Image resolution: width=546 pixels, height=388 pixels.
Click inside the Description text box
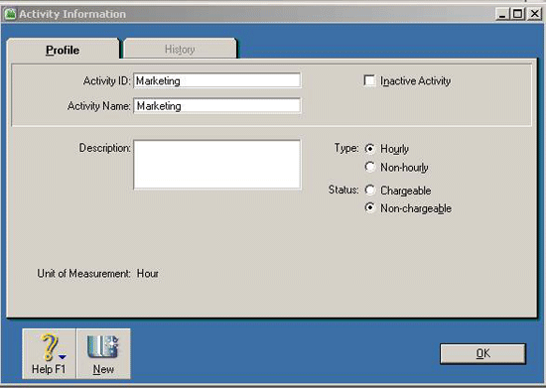pyautogui.click(x=217, y=165)
